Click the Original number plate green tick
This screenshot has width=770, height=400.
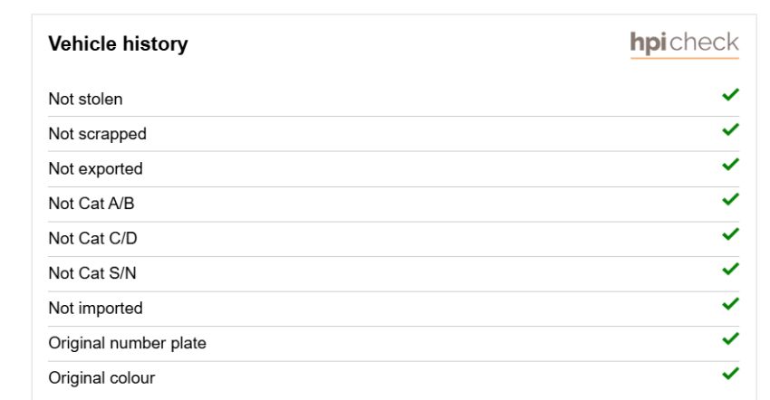pyautogui.click(x=731, y=338)
